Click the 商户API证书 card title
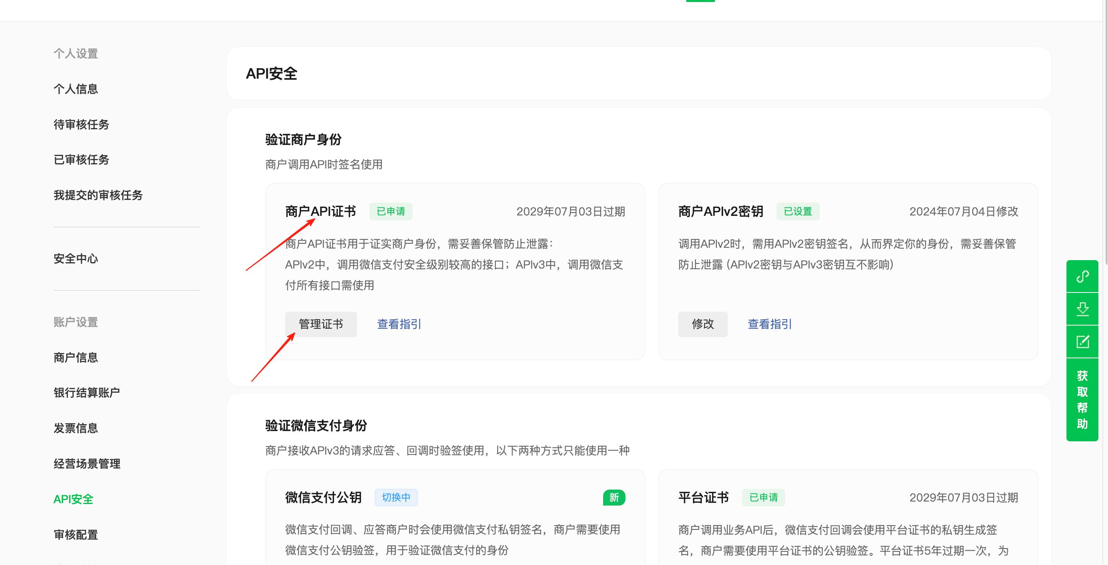 (x=321, y=211)
